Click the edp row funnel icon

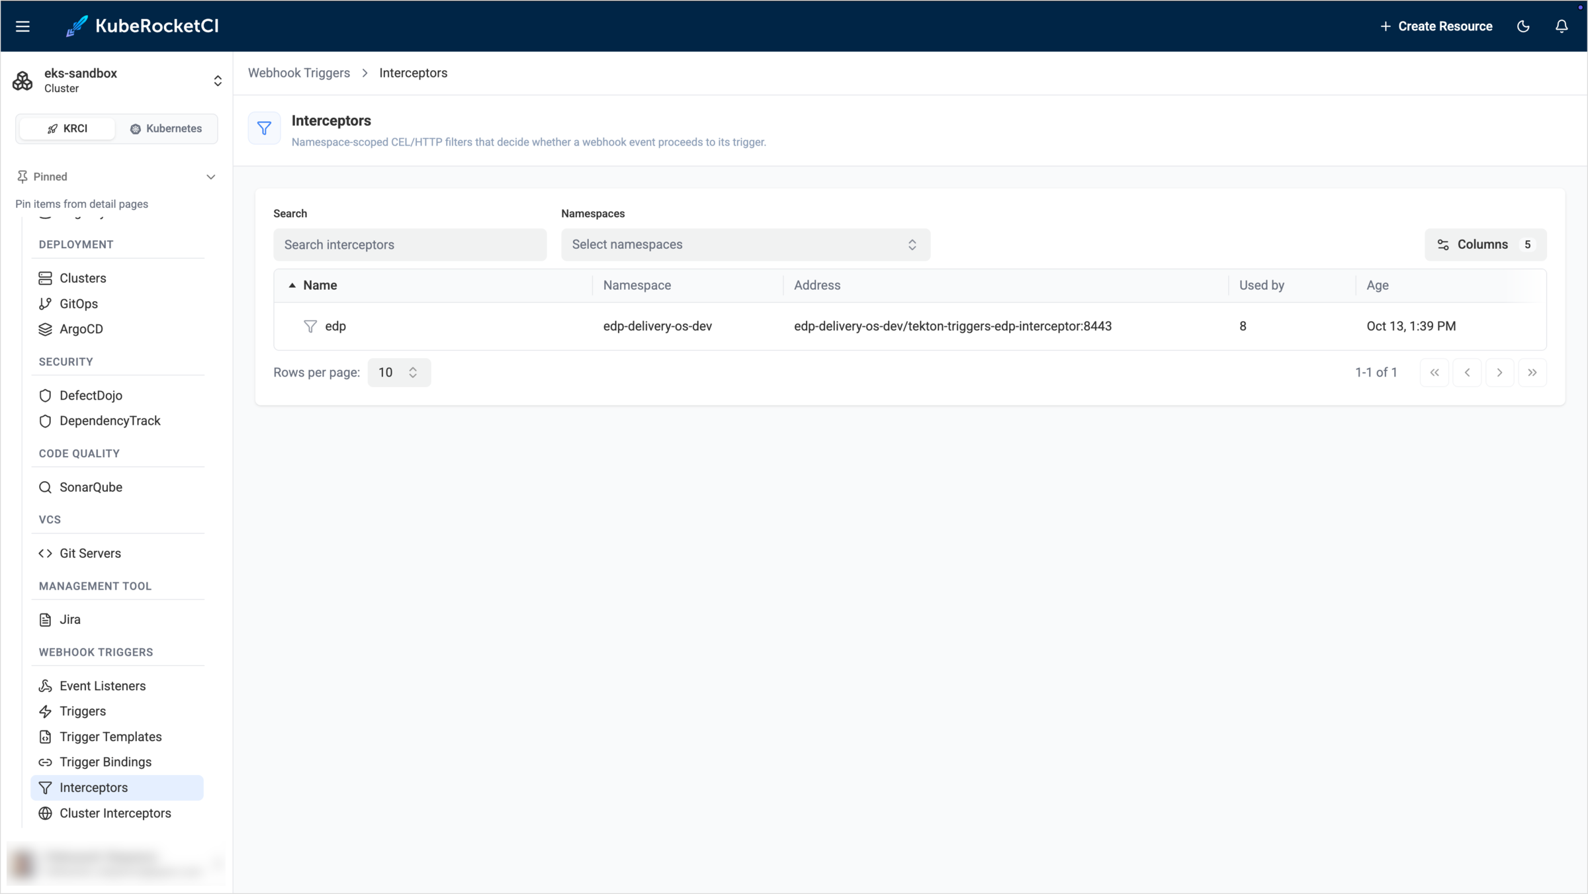pos(310,326)
